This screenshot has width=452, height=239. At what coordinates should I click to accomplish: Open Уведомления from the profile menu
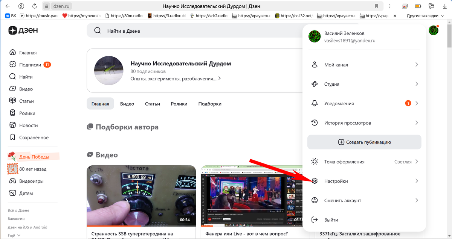point(364,103)
